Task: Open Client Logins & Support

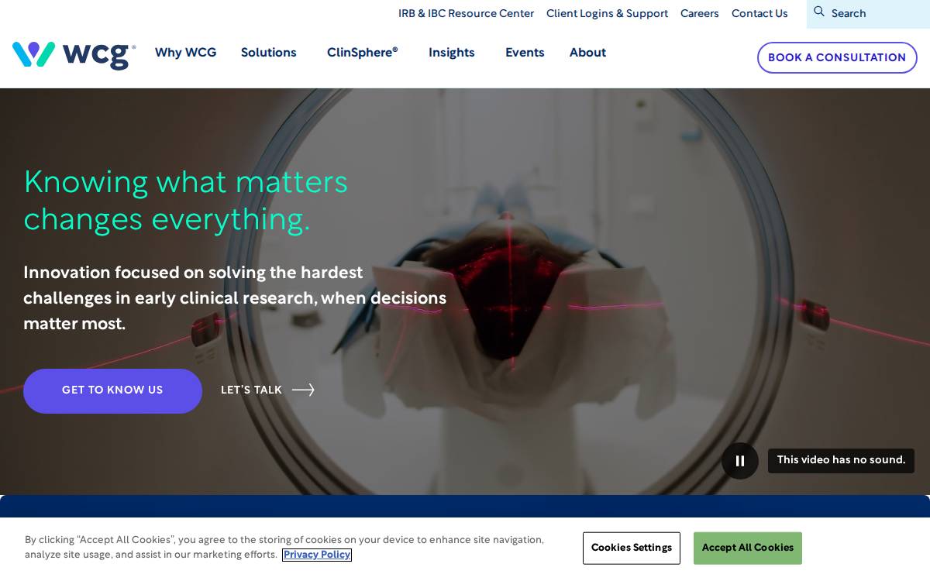Action: point(607,13)
